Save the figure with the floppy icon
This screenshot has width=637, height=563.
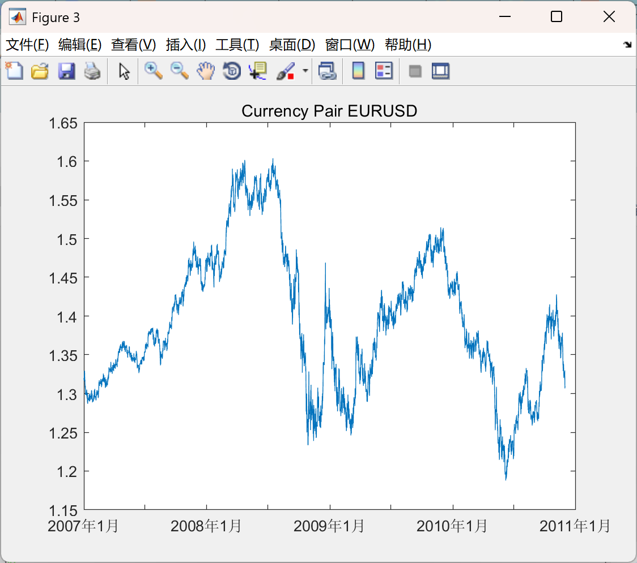pos(66,71)
